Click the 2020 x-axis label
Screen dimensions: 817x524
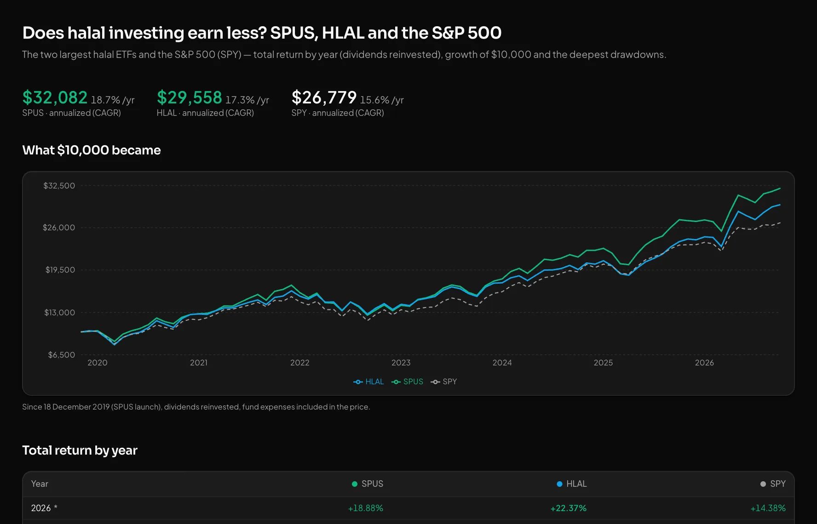98,363
